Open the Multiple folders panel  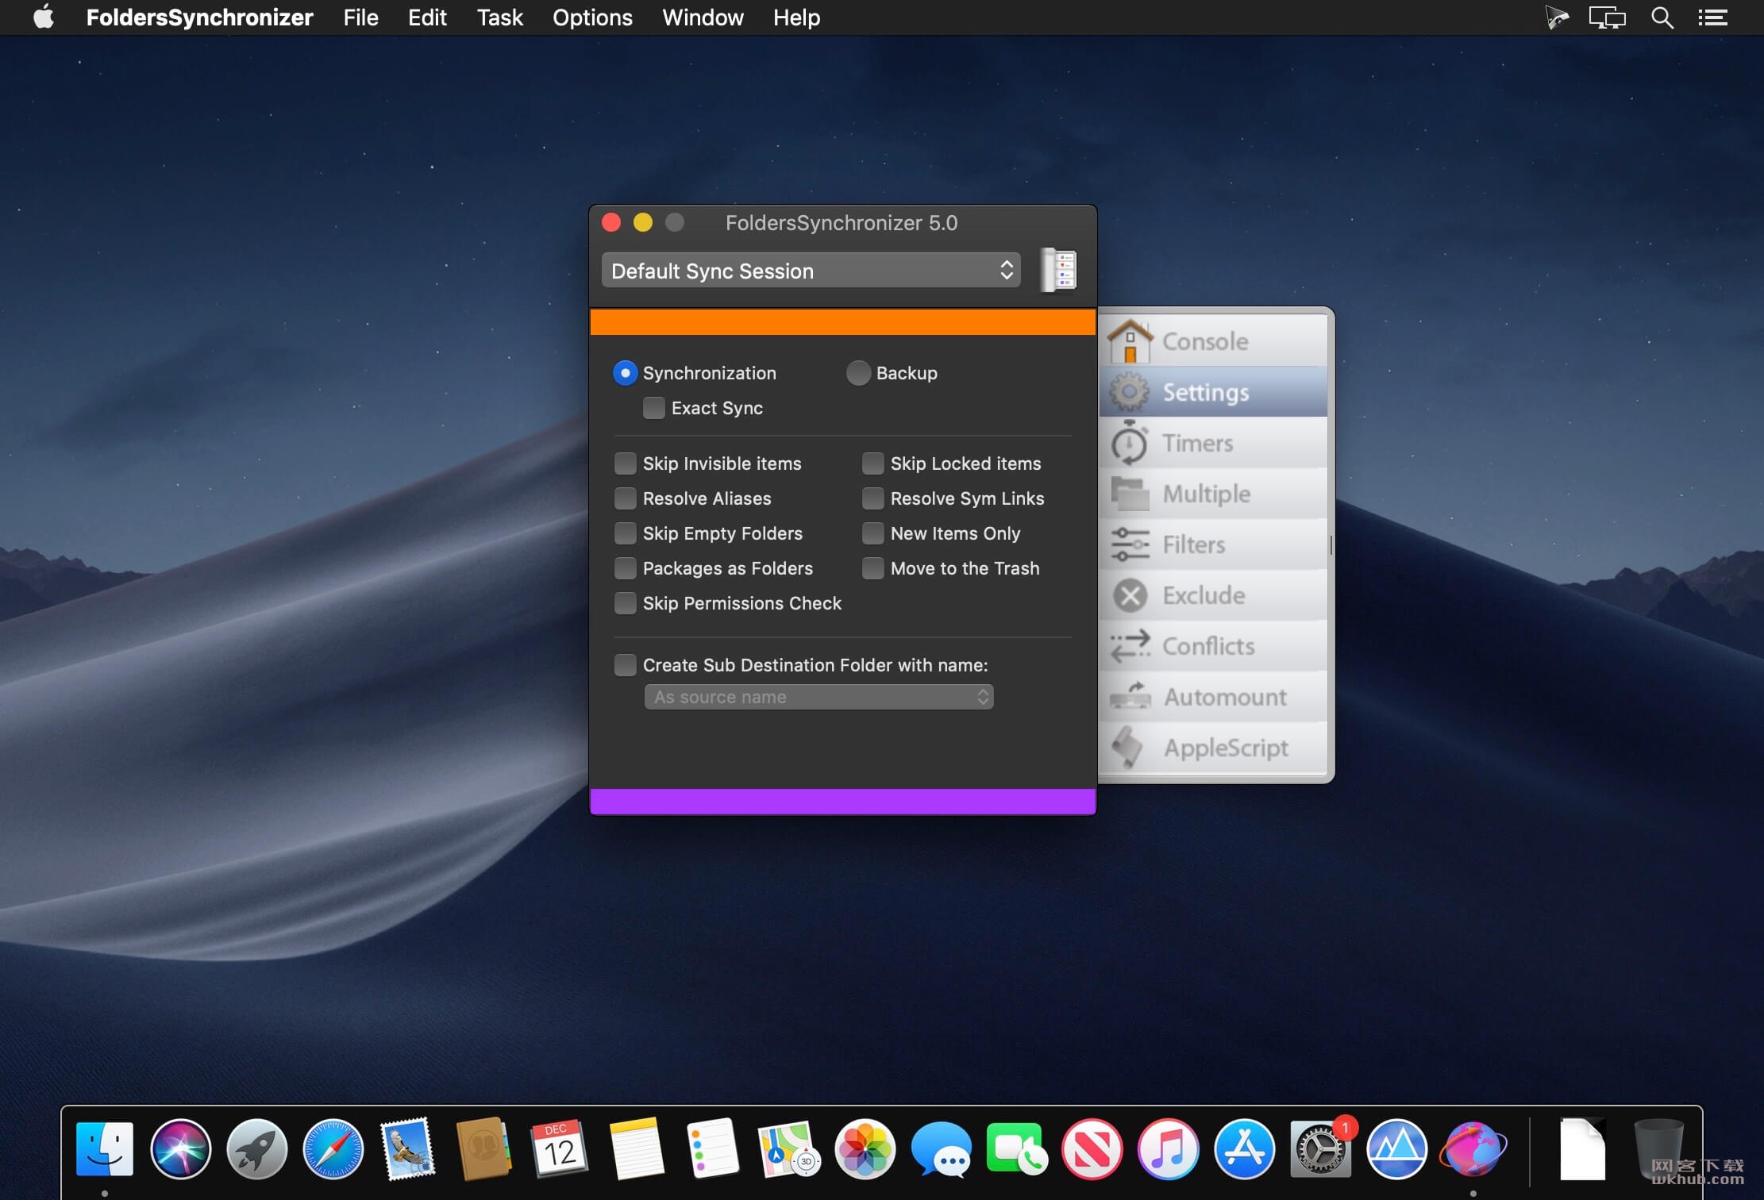[1213, 494]
